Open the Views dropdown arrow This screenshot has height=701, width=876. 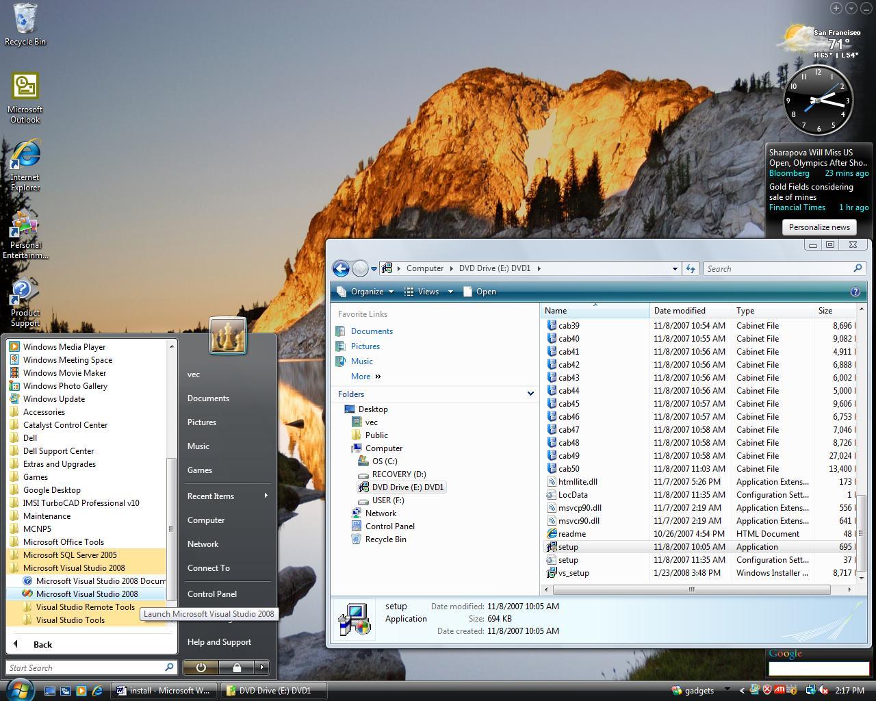[450, 292]
